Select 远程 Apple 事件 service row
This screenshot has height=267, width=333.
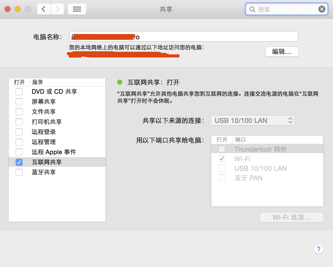tap(57, 152)
